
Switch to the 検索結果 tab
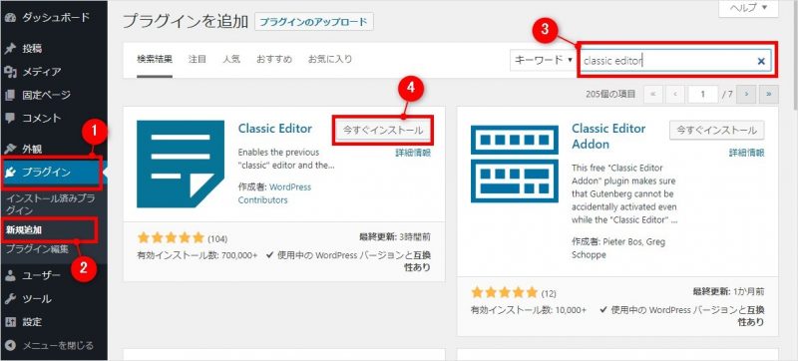(155, 59)
